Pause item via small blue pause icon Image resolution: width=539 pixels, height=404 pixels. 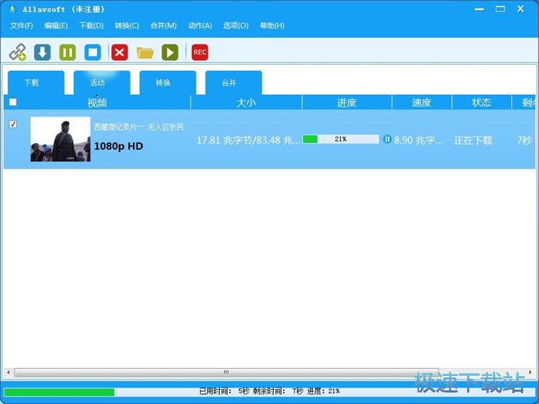pos(387,139)
